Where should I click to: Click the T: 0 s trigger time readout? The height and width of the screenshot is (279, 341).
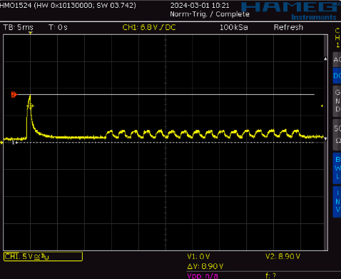58,27
